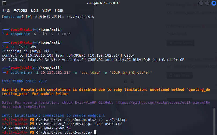Image resolution: width=217 pixels, height=135 pixels.
Task: Open the View menu
Action: click(x=46, y=10)
